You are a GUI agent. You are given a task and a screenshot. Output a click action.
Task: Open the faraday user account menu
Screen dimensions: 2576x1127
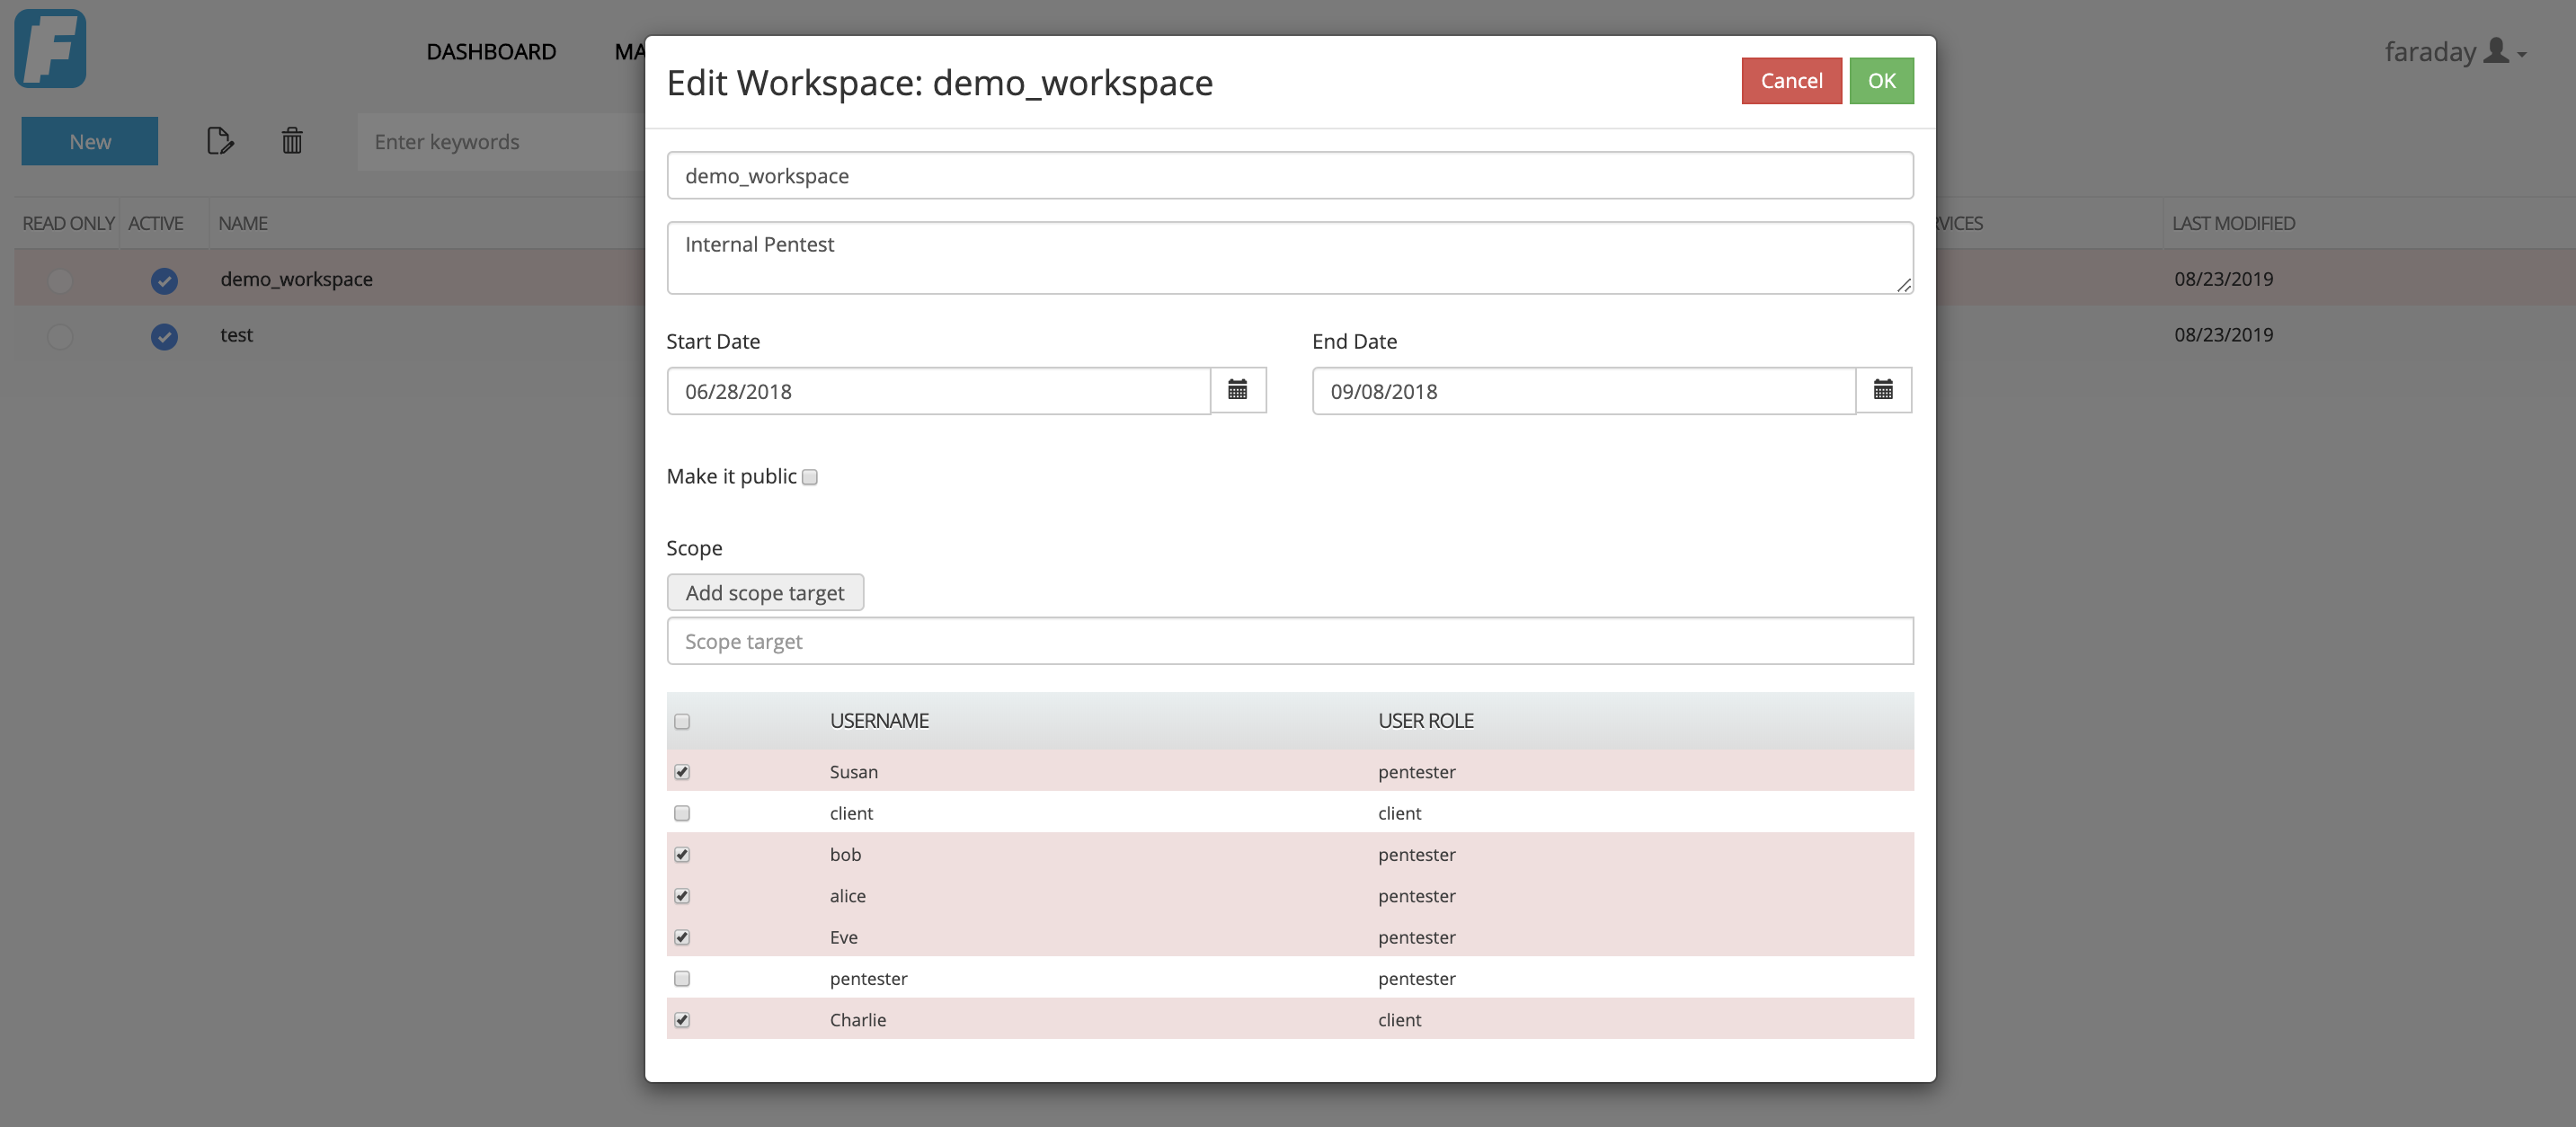point(2455,51)
